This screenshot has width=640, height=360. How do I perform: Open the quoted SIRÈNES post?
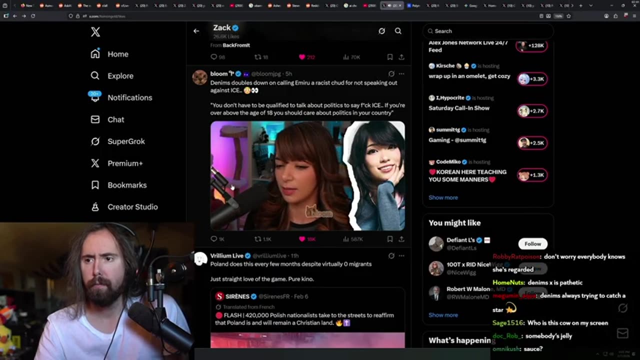pos(307,317)
